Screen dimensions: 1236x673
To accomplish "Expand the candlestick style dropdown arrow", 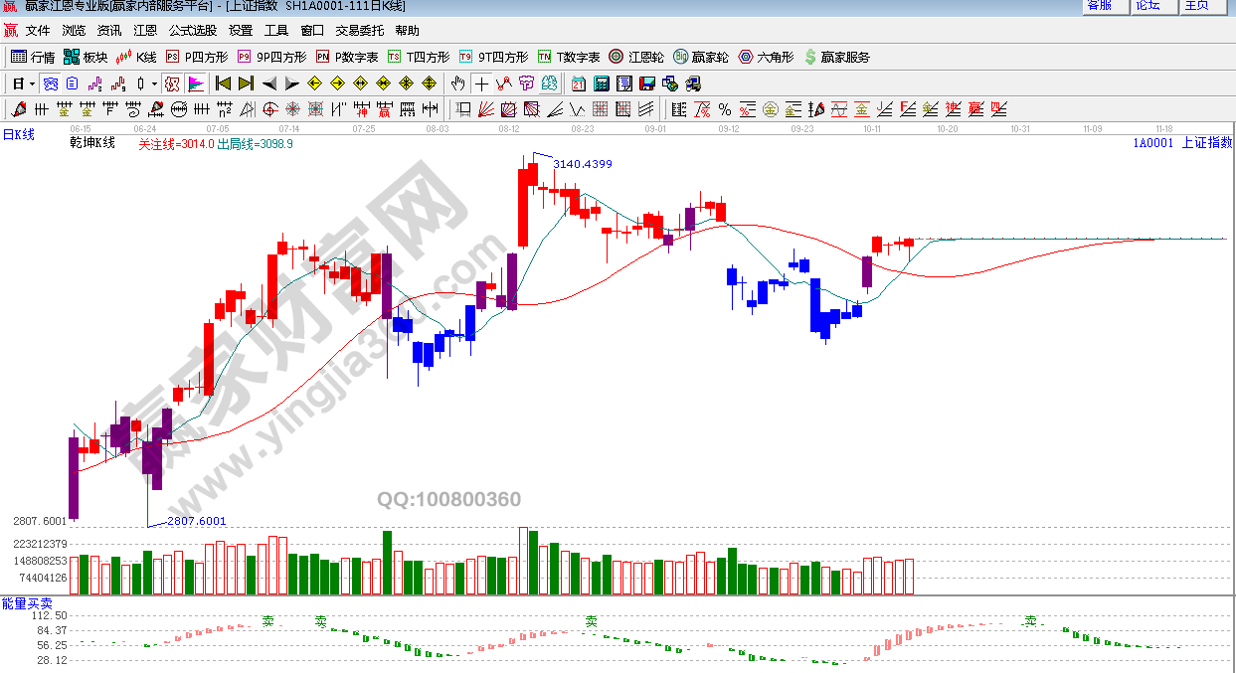I will (154, 84).
